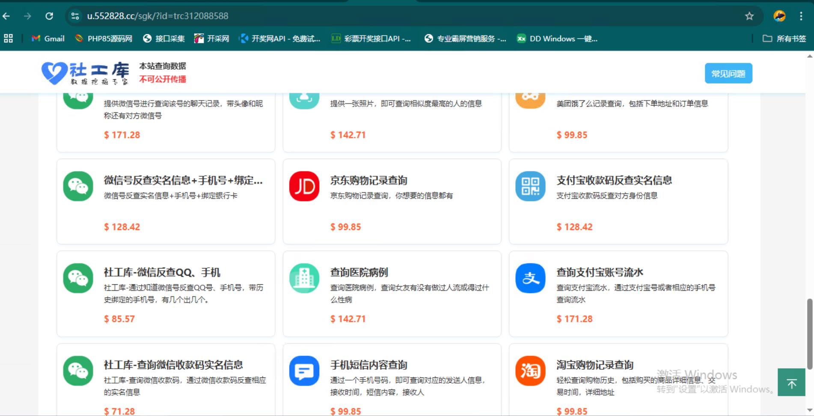Bookmark this page with the star icon
Image resolution: width=814 pixels, height=416 pixels.
pos(749,16)
